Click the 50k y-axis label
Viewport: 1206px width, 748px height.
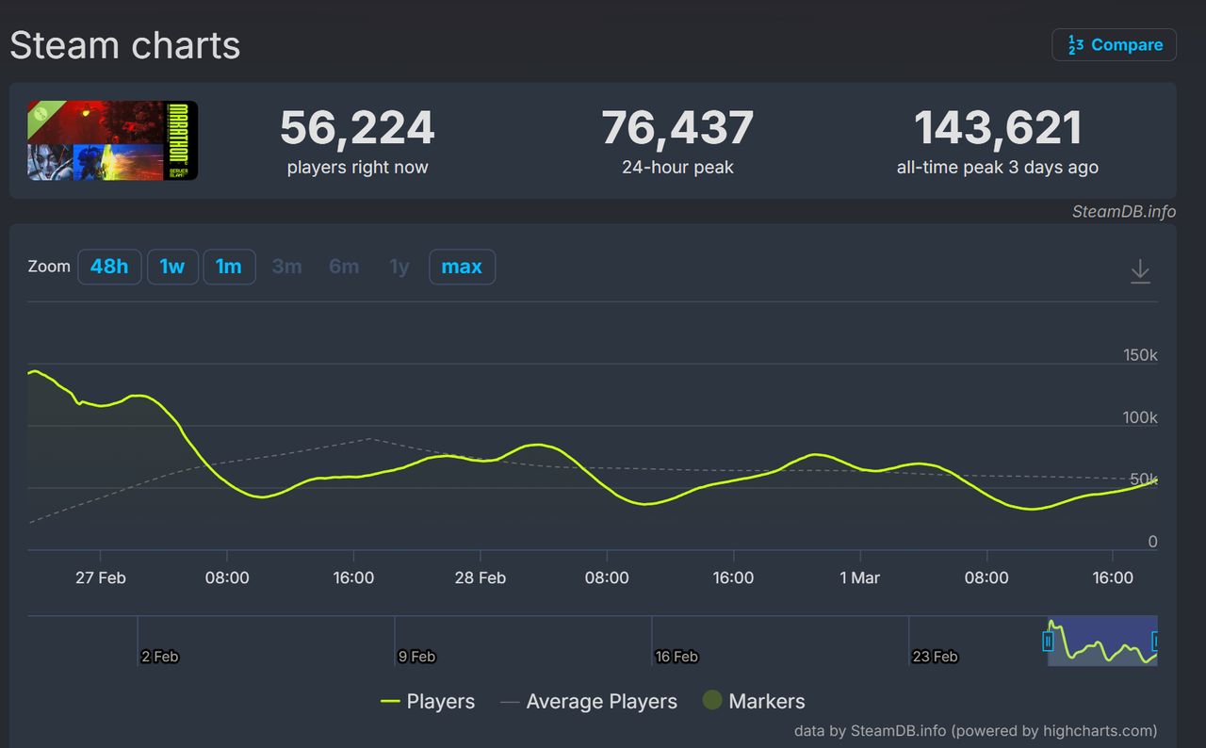[1144, 480]
